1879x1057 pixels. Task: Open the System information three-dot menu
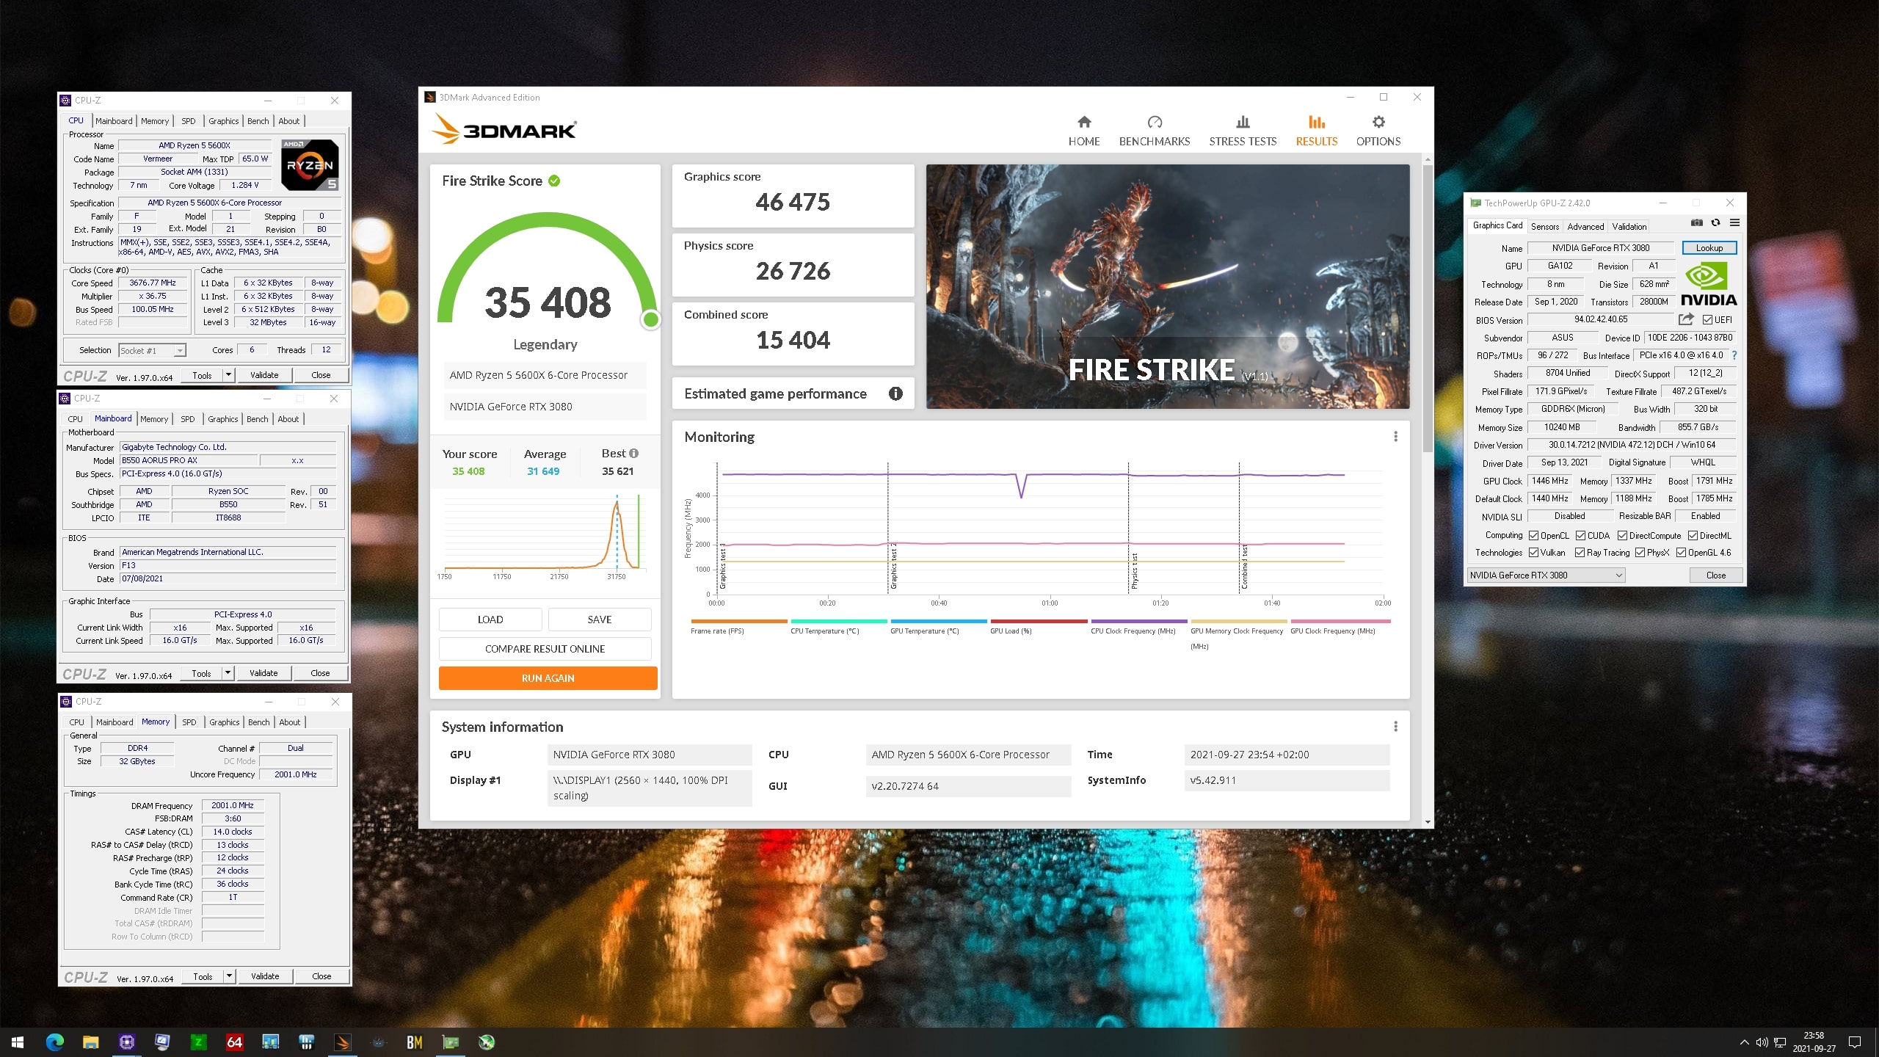[1395, 727]
